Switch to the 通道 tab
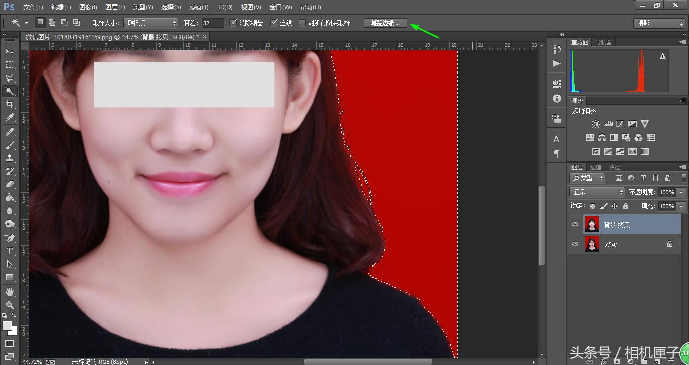Screen dimensions: 689x365 click(595, 167)
